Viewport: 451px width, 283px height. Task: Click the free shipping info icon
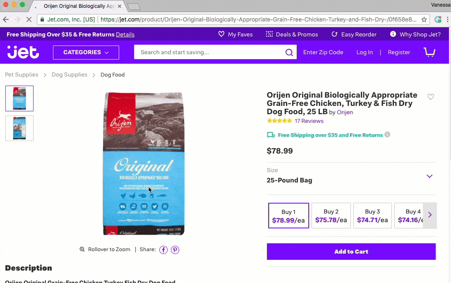[387, 135]
